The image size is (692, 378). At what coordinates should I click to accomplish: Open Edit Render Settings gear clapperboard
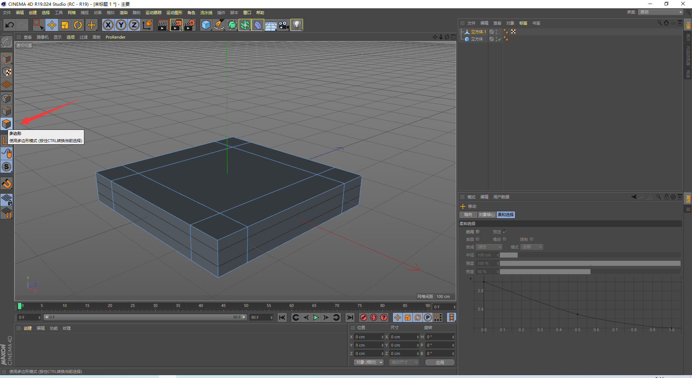click(x=190, y=25)
